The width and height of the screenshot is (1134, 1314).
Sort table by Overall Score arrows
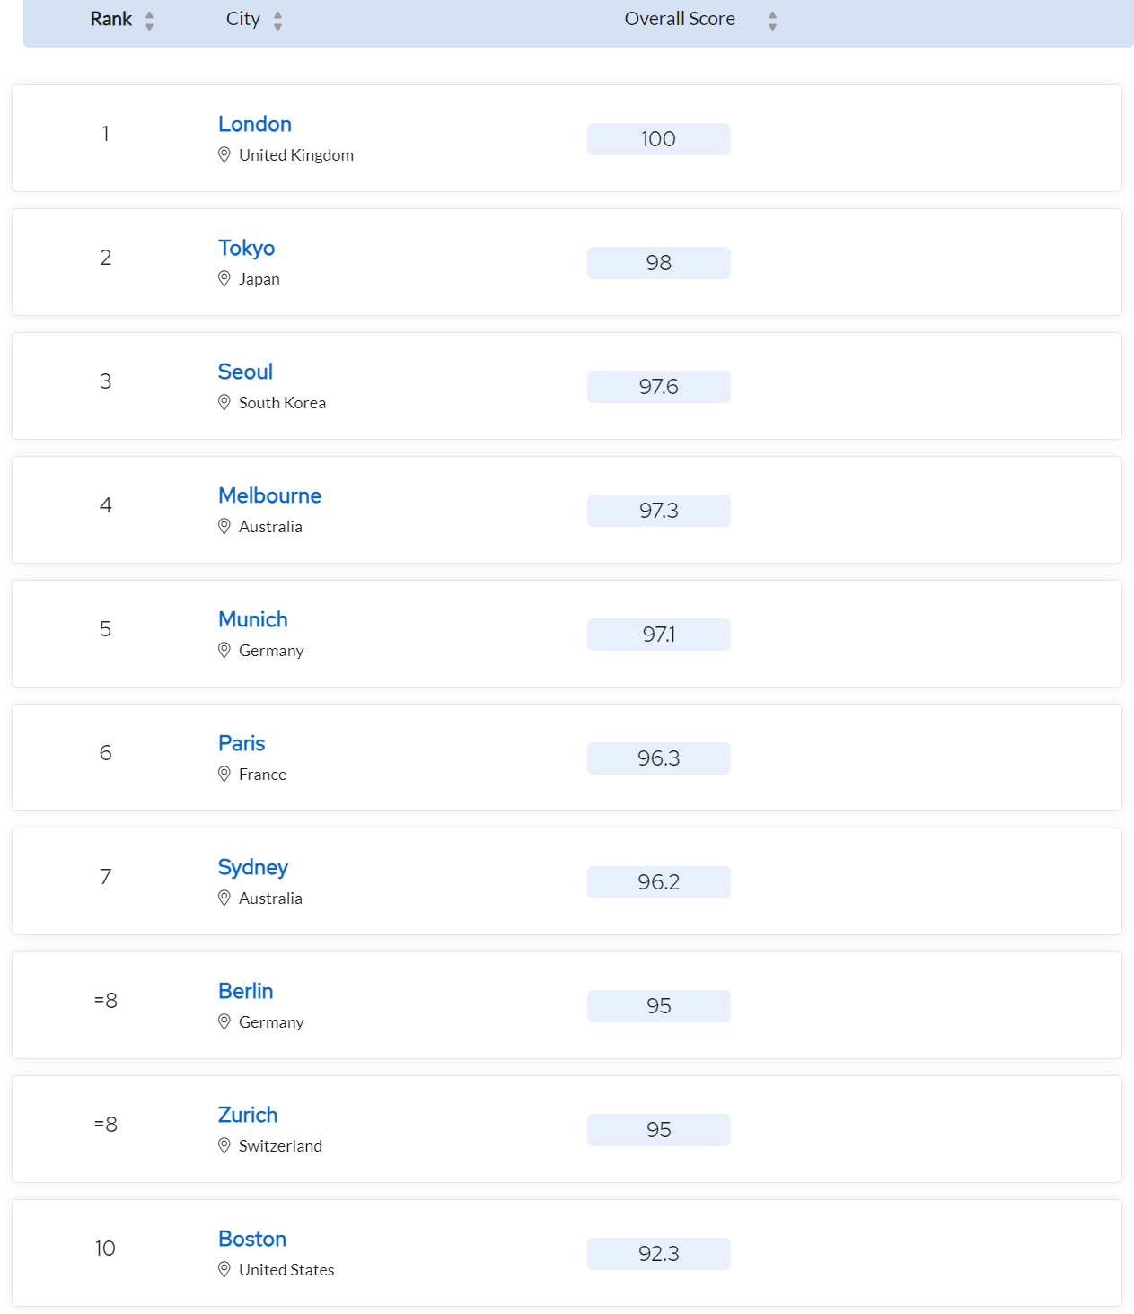pyautogui.click(x=772, y=21)
